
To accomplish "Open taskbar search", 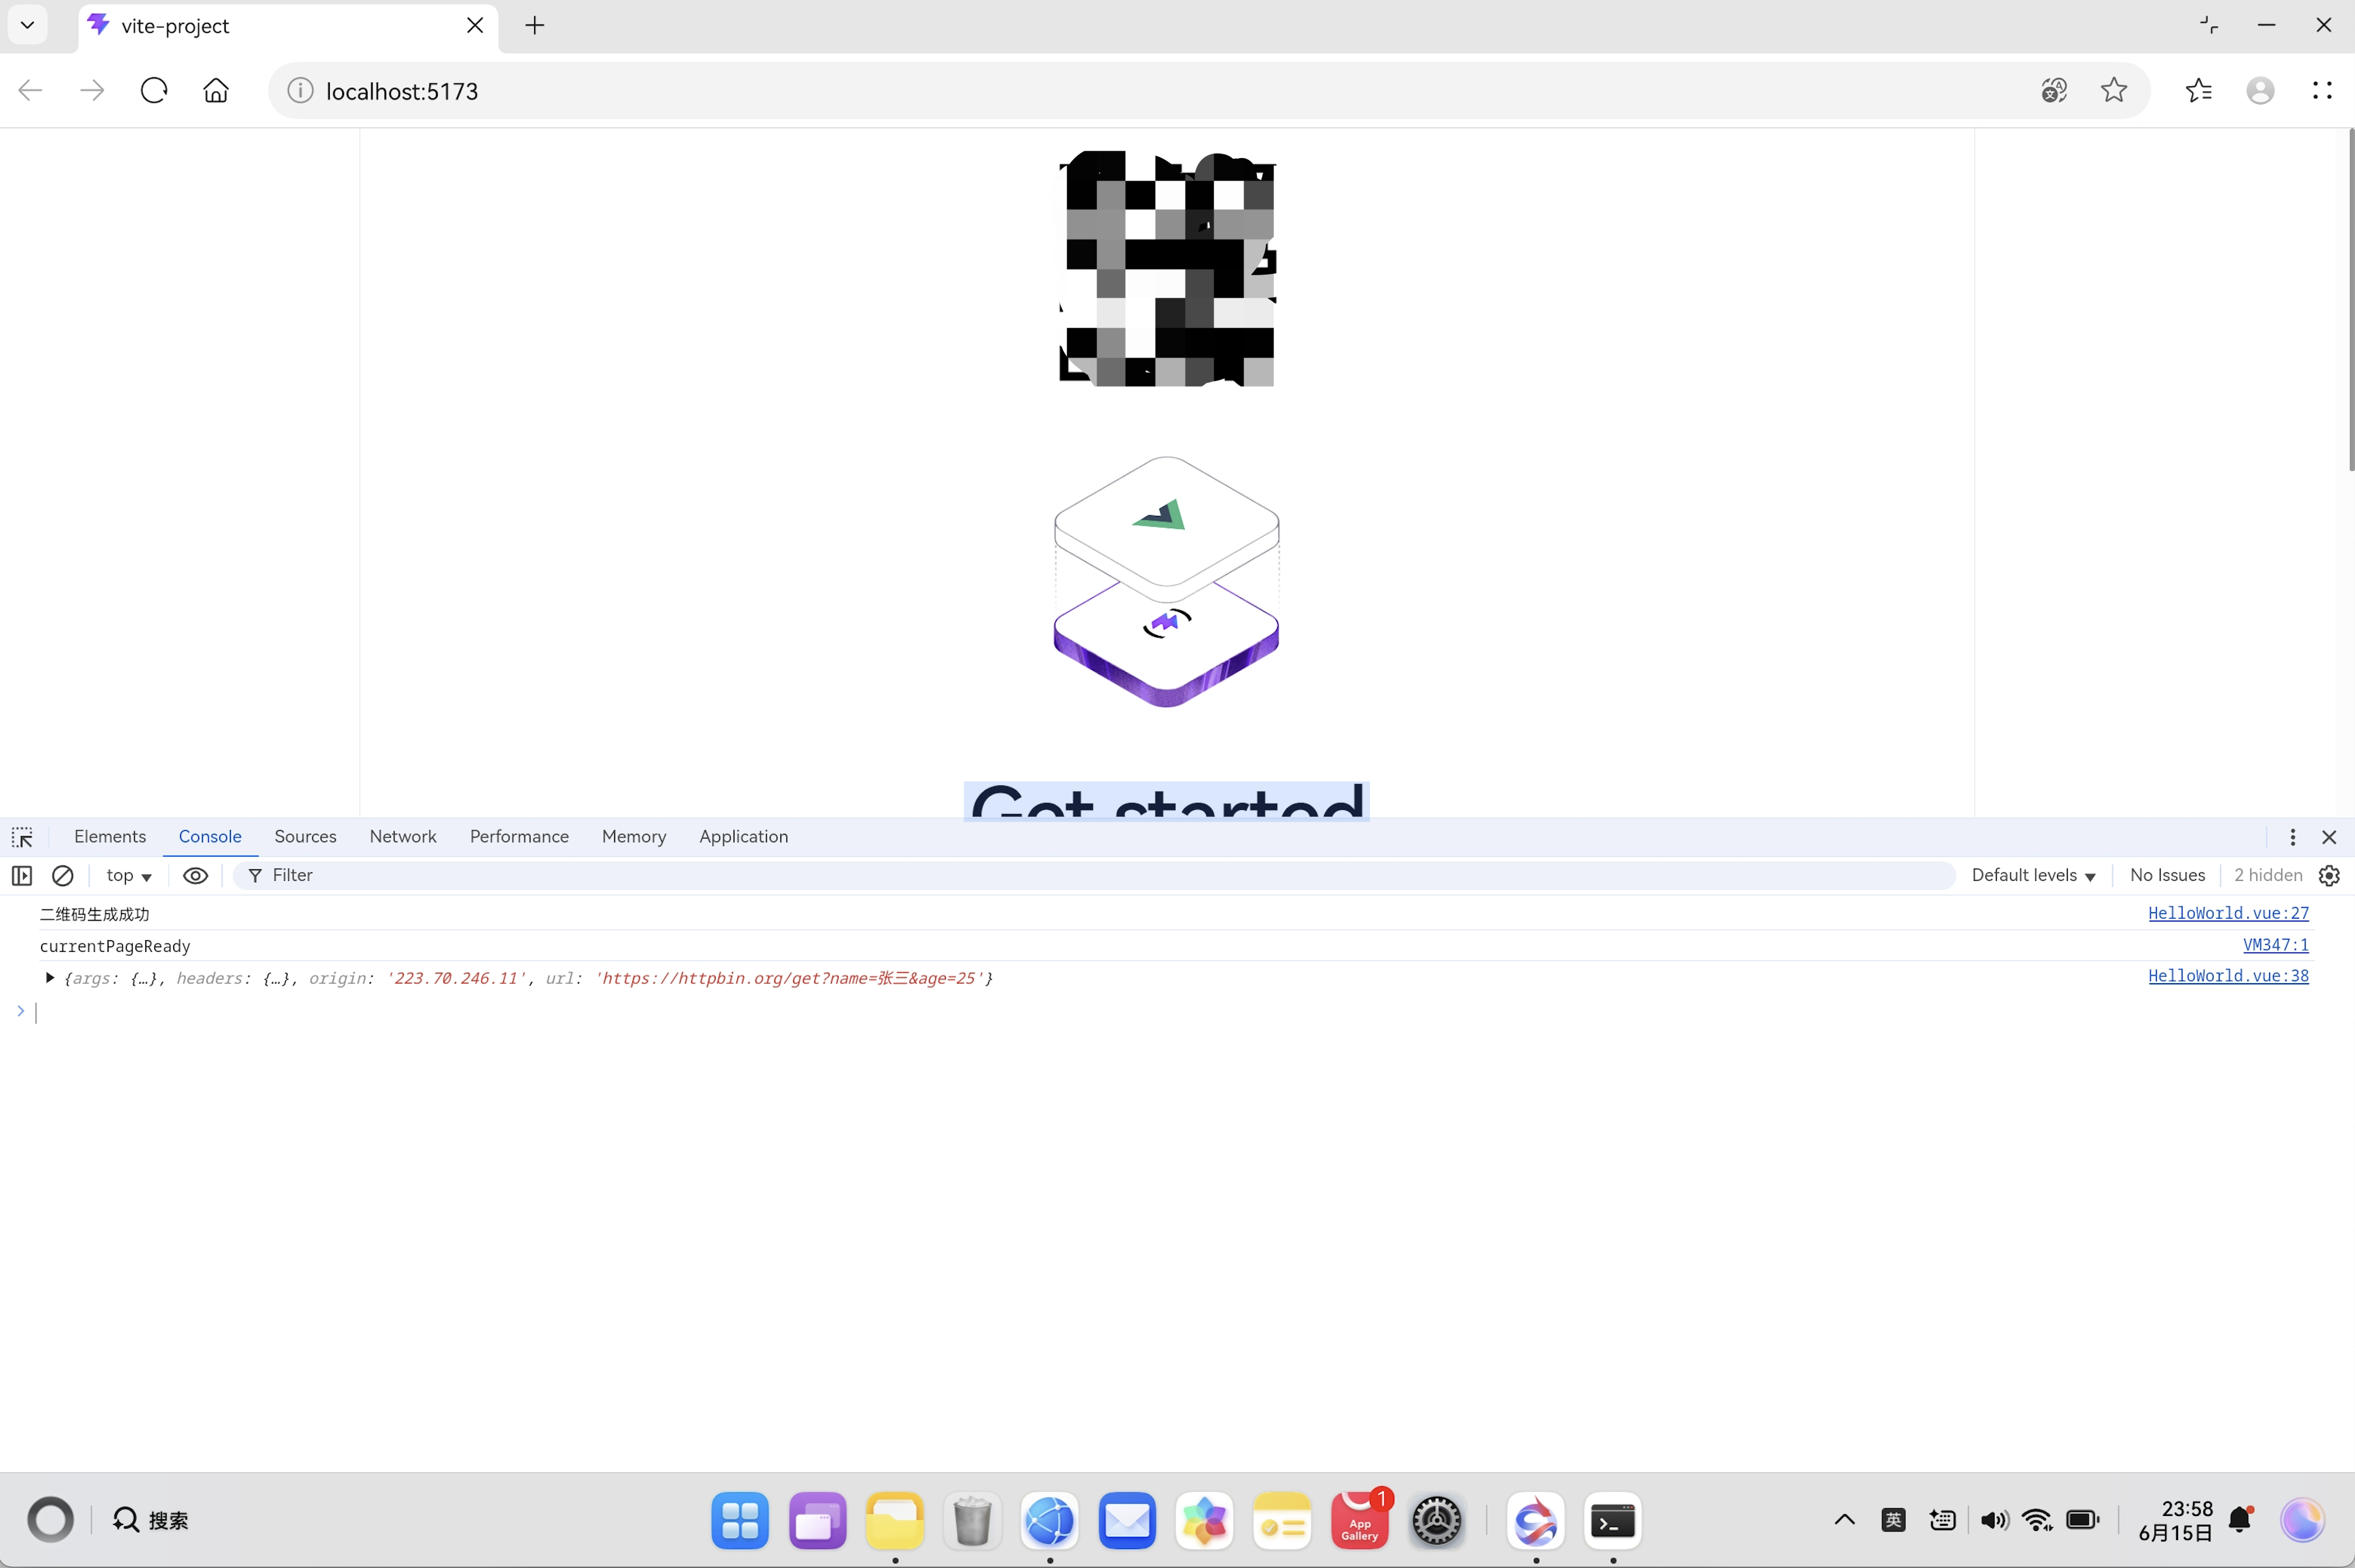I will point(150,1521).
